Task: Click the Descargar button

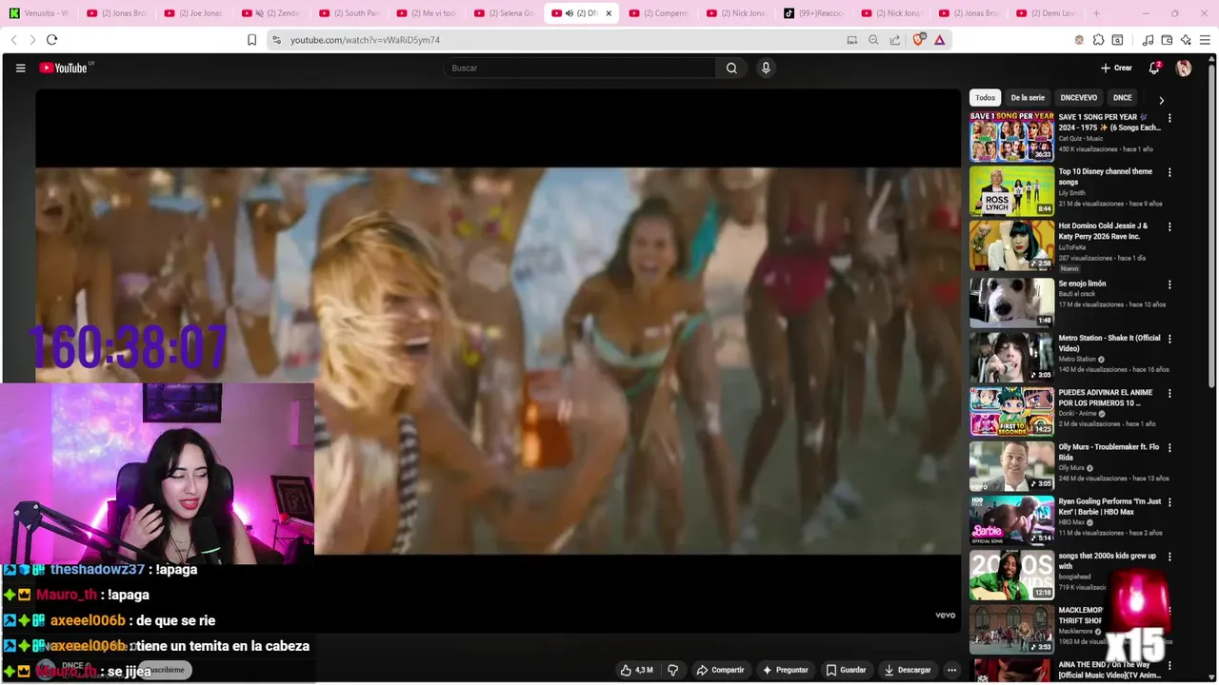Action: pos(908,670)
